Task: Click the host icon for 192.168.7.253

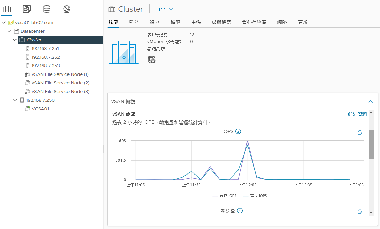Action: click(x=28, y=66)
